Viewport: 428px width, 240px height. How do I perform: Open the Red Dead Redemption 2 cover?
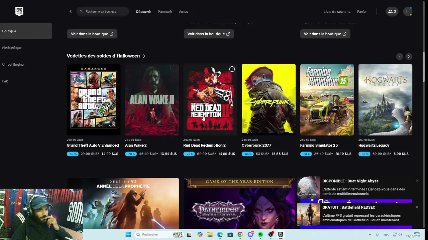coord(210,100)
